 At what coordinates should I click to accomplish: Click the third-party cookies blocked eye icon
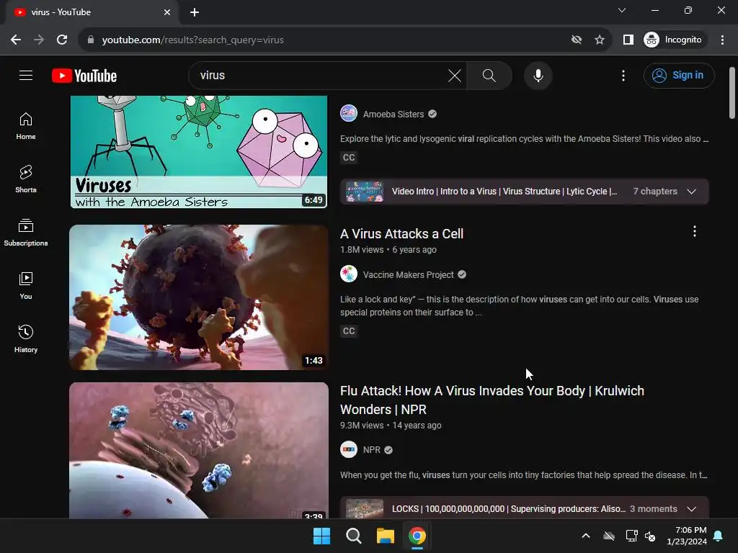[576, 40]
